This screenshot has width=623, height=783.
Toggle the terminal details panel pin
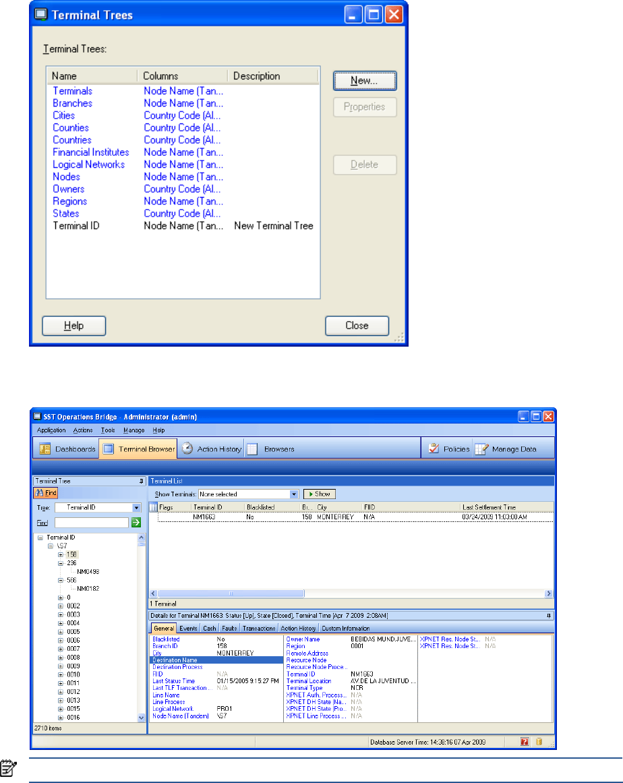click(549, 616)
